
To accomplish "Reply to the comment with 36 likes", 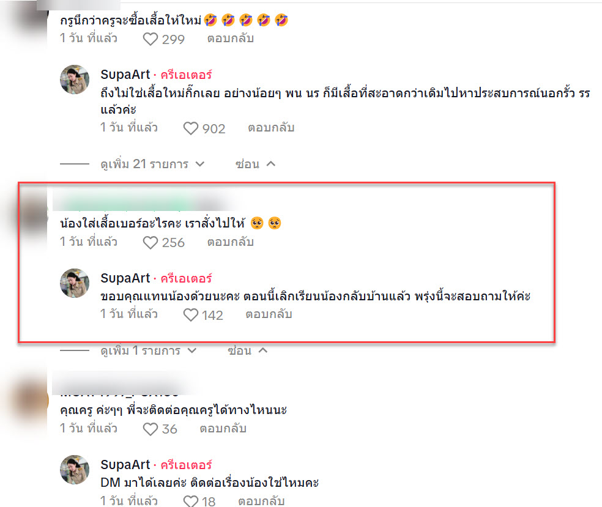I will [223, 428].
